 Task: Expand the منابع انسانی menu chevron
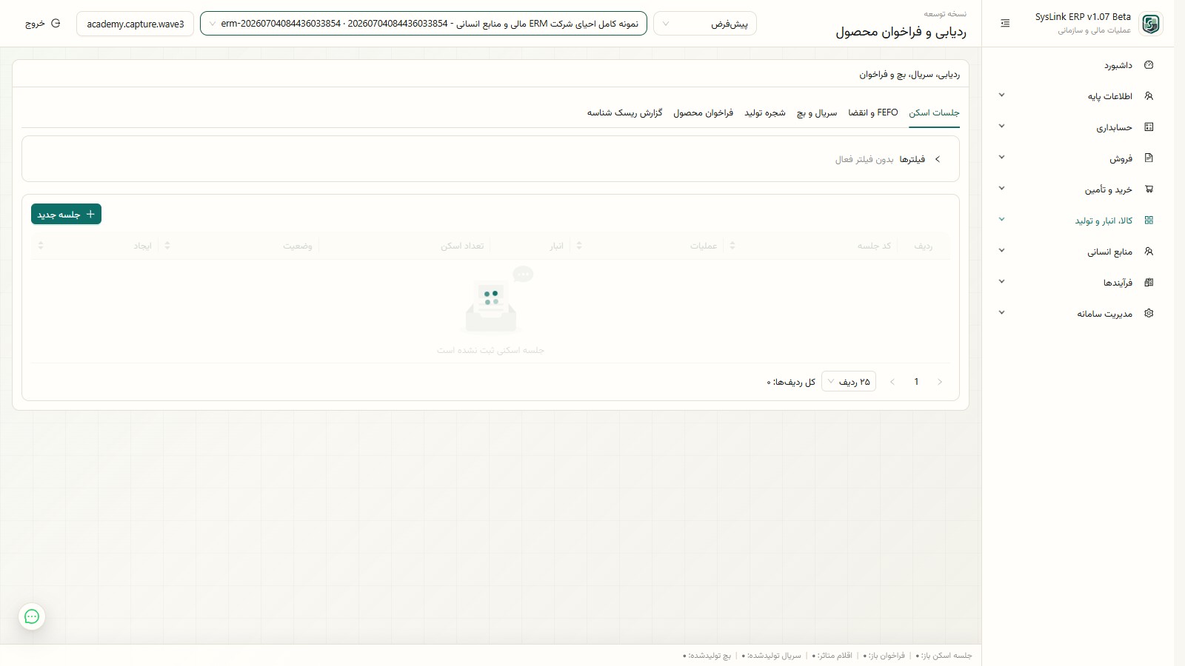1001,251
